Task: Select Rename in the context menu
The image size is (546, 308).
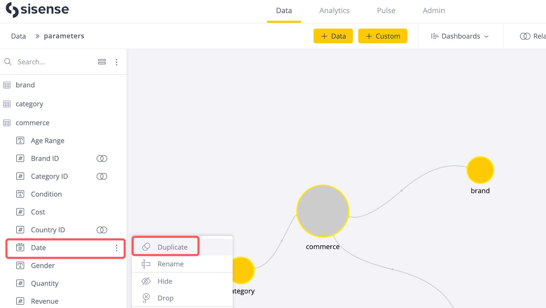Action: tap(170, 264)
